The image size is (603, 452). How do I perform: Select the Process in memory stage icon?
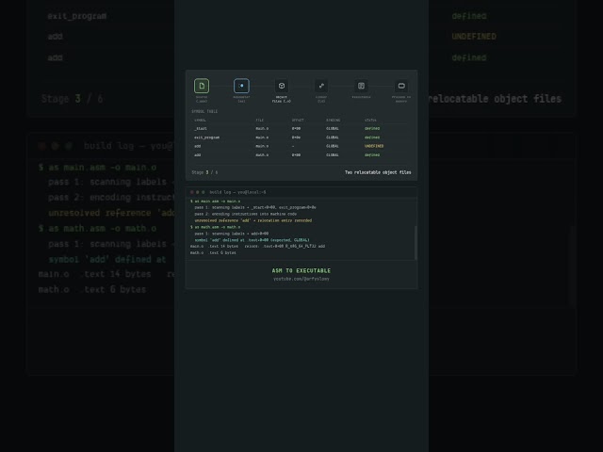pyautogui.click(x=401, y=86)
